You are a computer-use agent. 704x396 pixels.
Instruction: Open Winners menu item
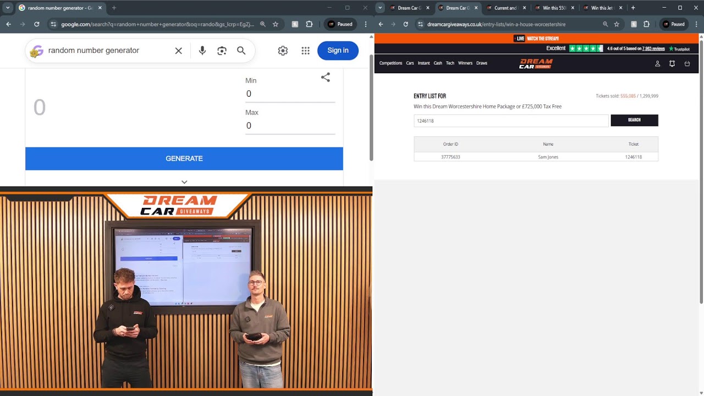point(465,63)
